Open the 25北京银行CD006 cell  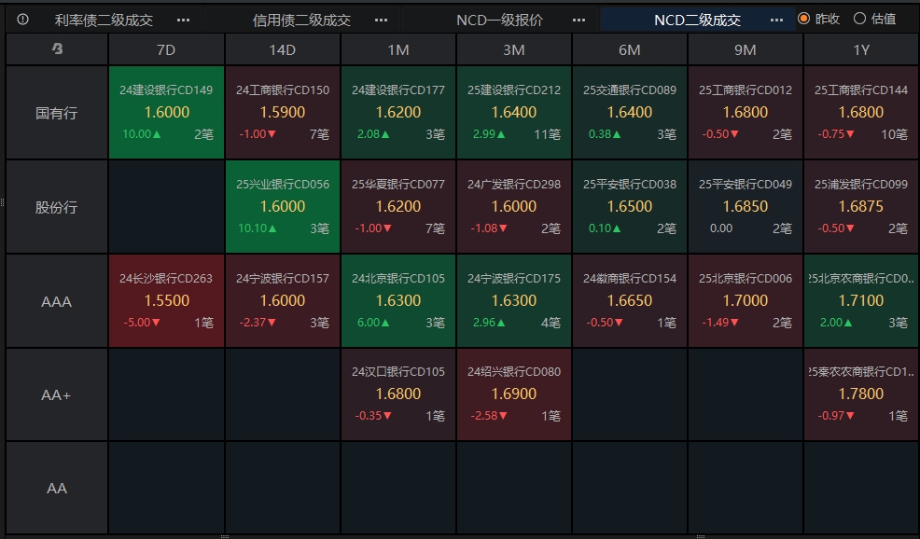(x=746, y=300)
